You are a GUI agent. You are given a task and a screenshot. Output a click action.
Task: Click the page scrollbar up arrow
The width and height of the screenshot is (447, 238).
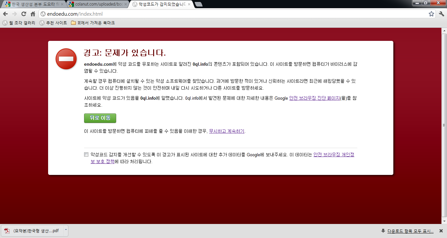[444, 31]
